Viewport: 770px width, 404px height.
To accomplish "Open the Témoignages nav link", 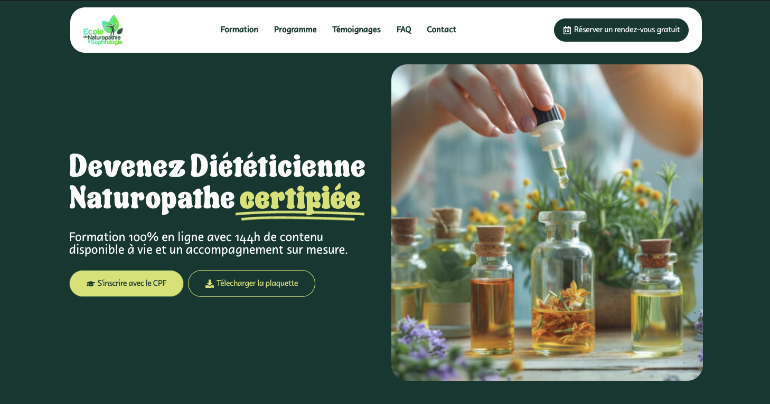I will 356,30.
